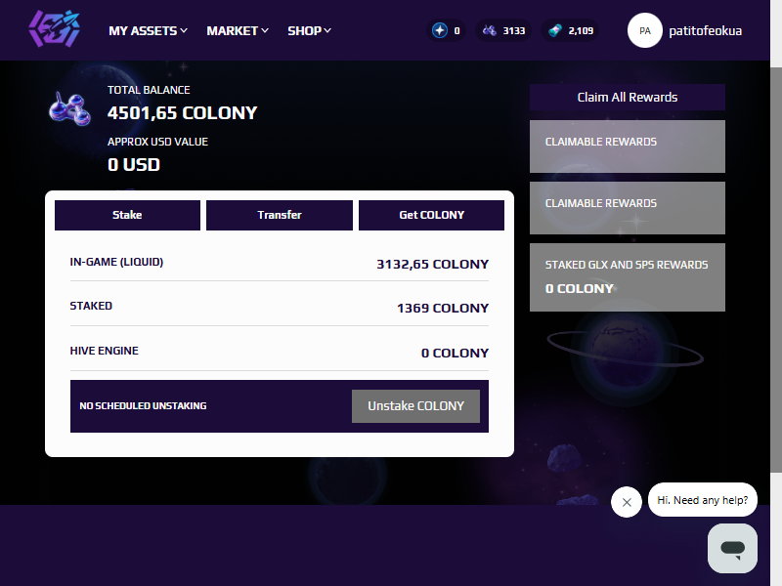Click the 'Hi. Need any help?' message

tap(702, 500)
